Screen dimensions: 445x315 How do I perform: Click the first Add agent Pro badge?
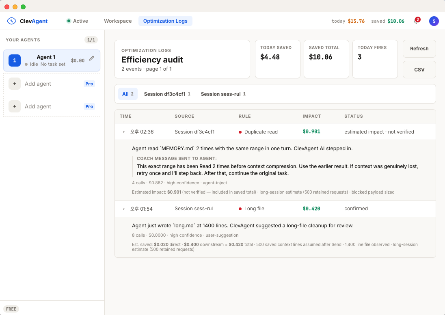[x=89, y=84]
